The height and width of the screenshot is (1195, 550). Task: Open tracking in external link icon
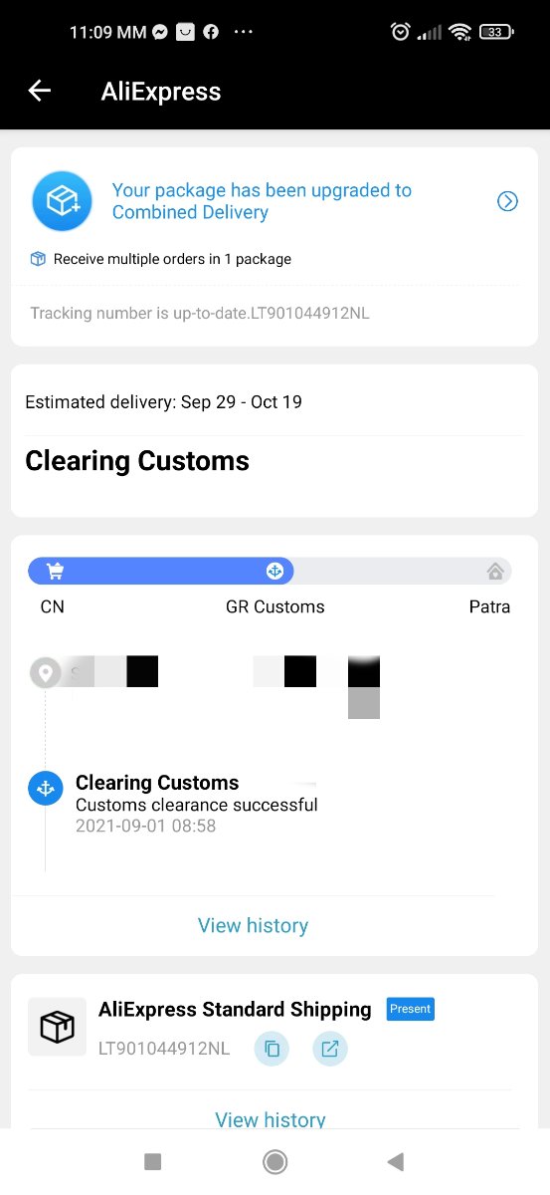coord(330,1049)
